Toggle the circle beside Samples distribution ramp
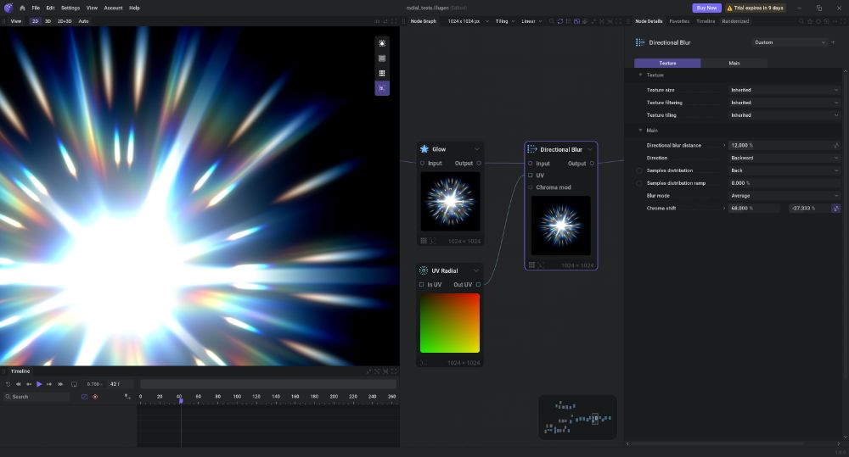The image size is (849, 457). coord(639,183)
